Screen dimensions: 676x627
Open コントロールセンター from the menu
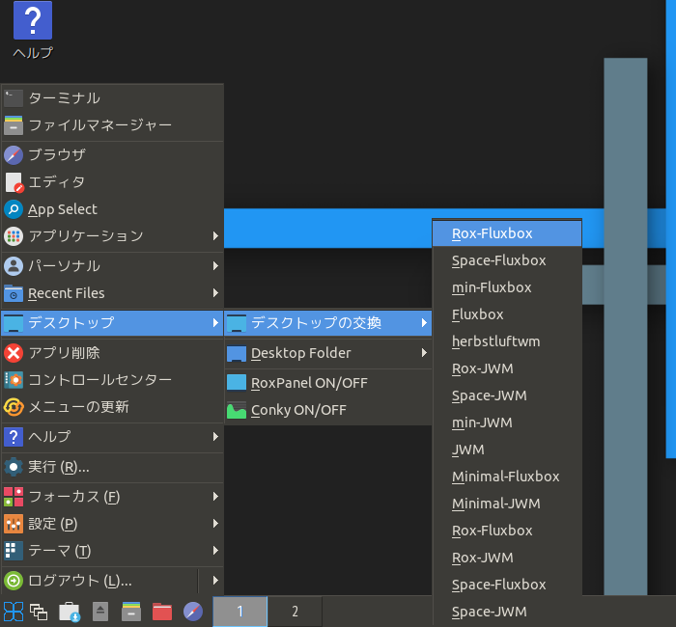(x=112, y=380)
